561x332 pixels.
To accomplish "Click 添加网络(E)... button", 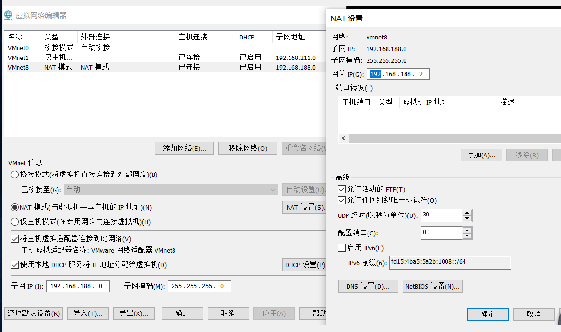I will 184,148.
